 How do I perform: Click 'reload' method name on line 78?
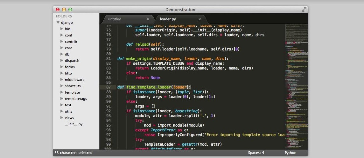point(142,44)
